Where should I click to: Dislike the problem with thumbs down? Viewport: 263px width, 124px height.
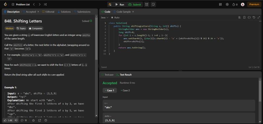click(x=16, y=120)
